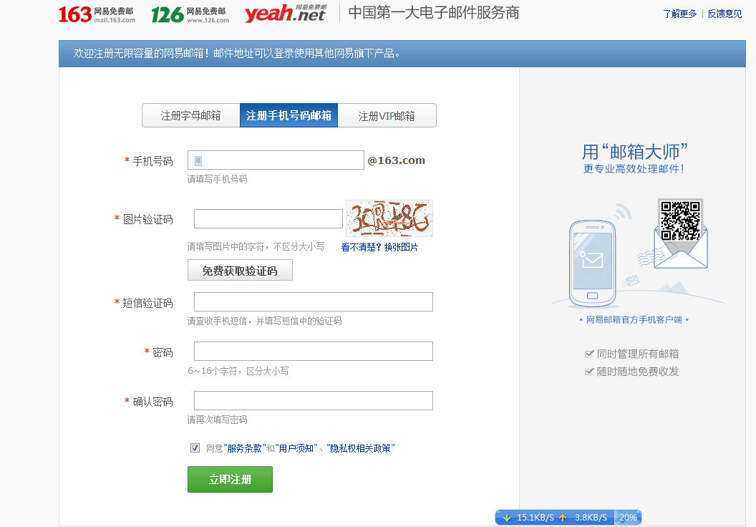Viewport: 756px width, 527px height.
Task: Click the captcha image
Action: (x=389, y=218)
